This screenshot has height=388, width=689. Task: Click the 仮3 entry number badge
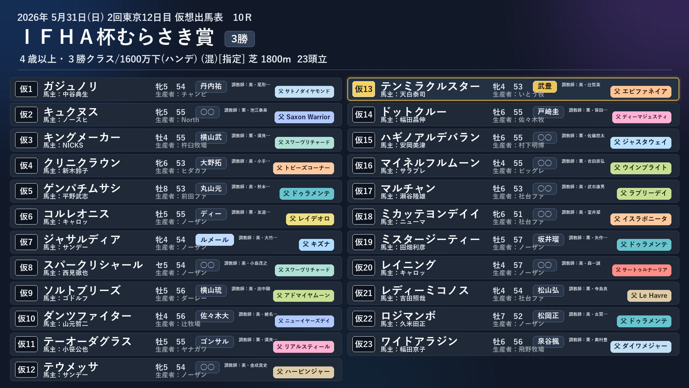point(26,140)
